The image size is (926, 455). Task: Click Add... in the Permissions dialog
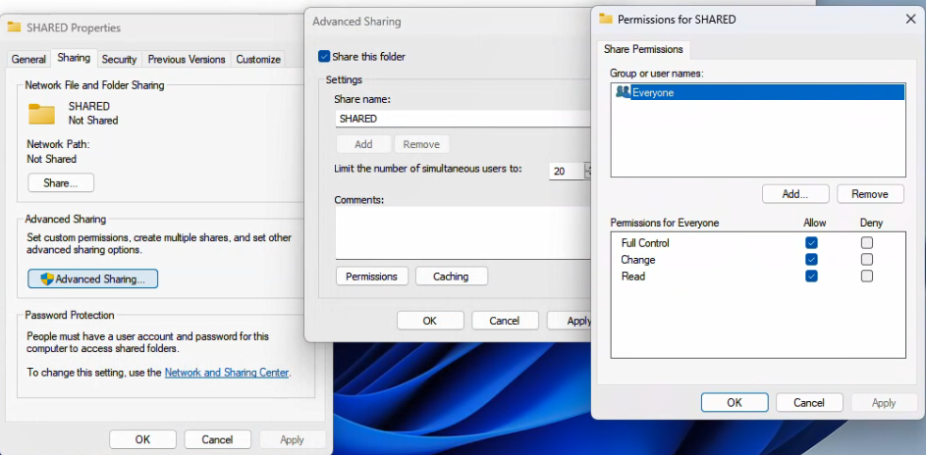795,194
